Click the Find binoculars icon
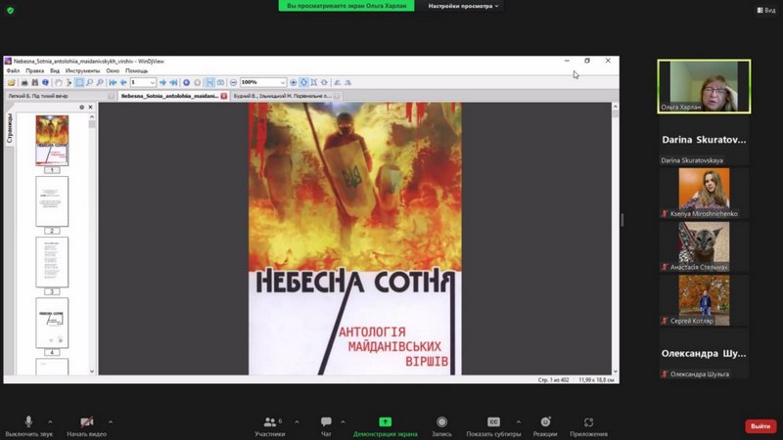This screenshot has width=783, height=440. [x=35, y=82]
